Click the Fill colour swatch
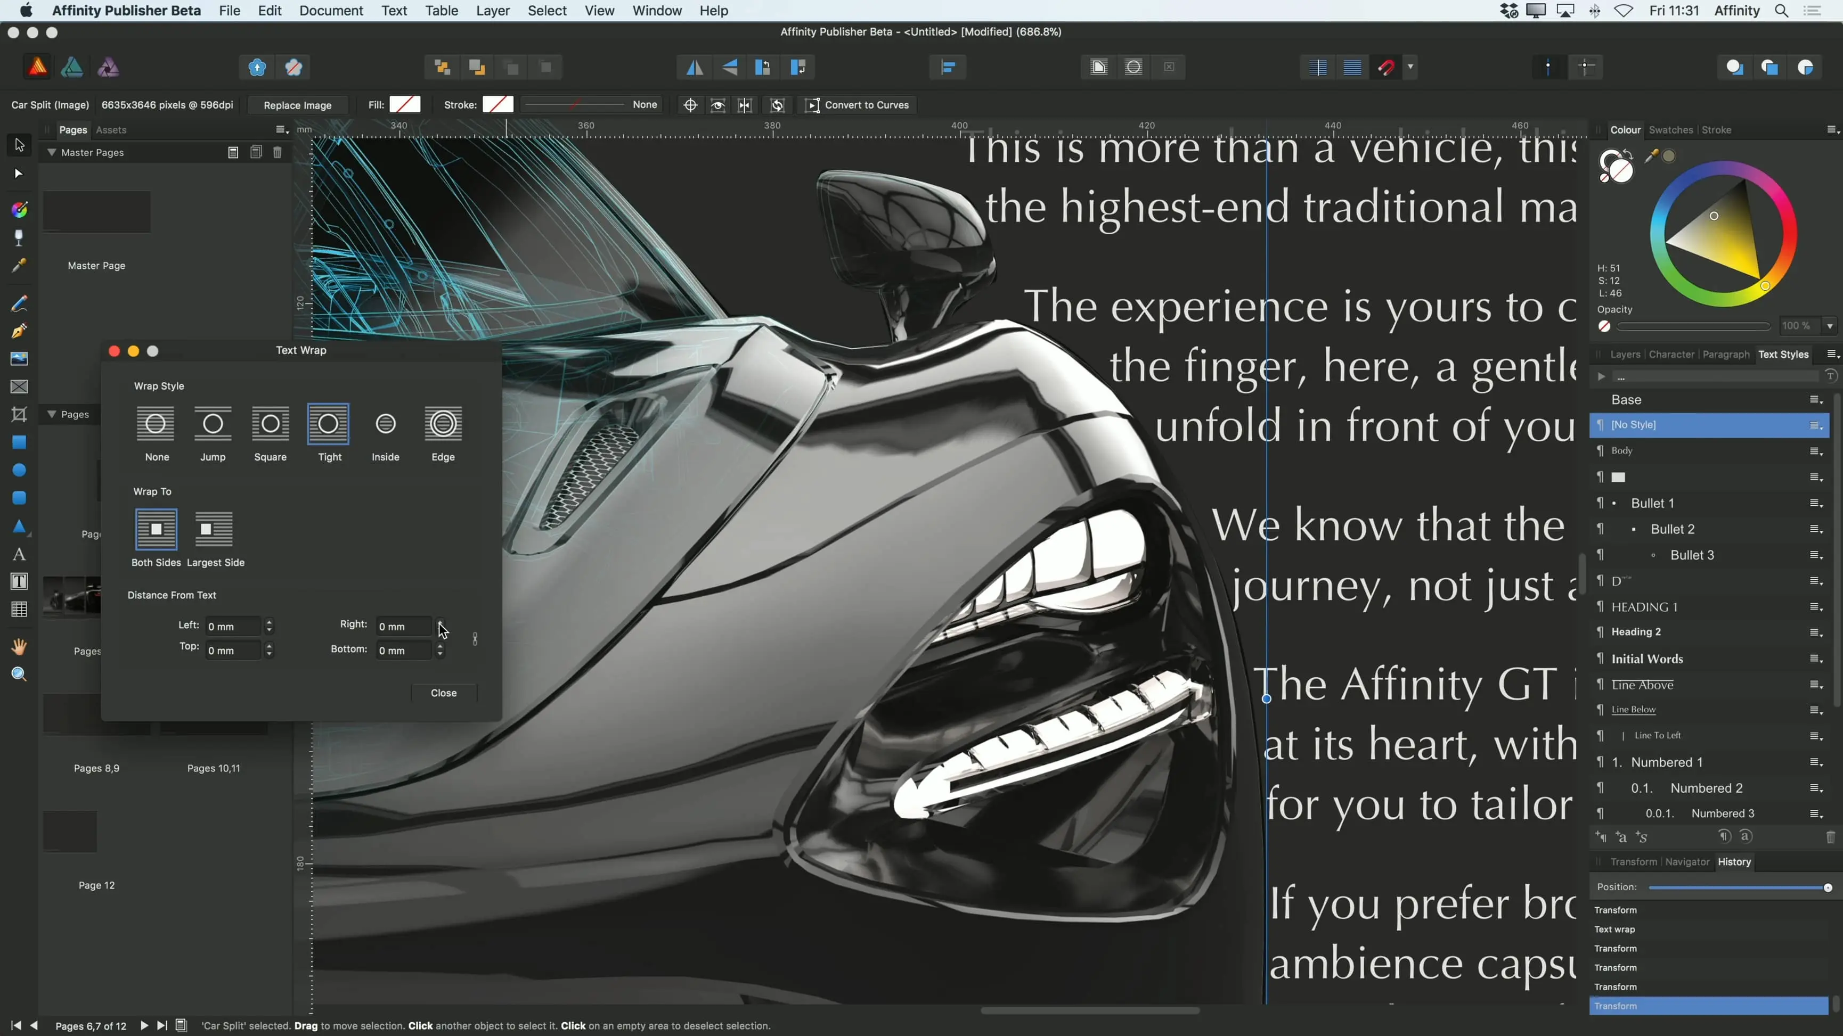The width and height of the screenshot is (1843, 1036). point(405,105)
